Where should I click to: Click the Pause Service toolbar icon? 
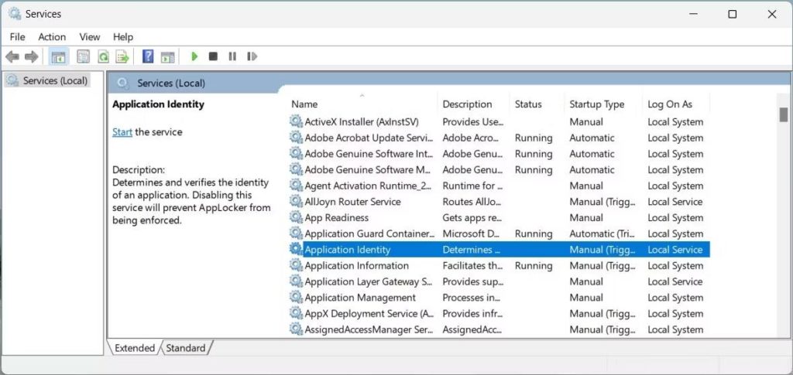pos(232,56)
